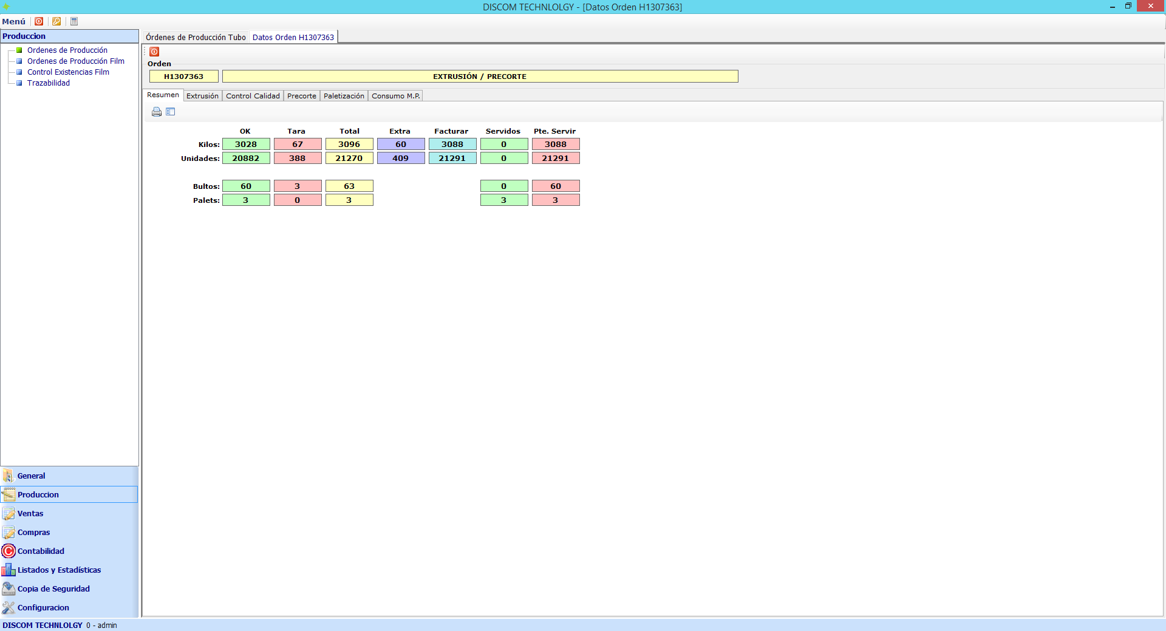
Task: Select Trazabilidad in the Produccion tree
Action: (x=49, y=83)
